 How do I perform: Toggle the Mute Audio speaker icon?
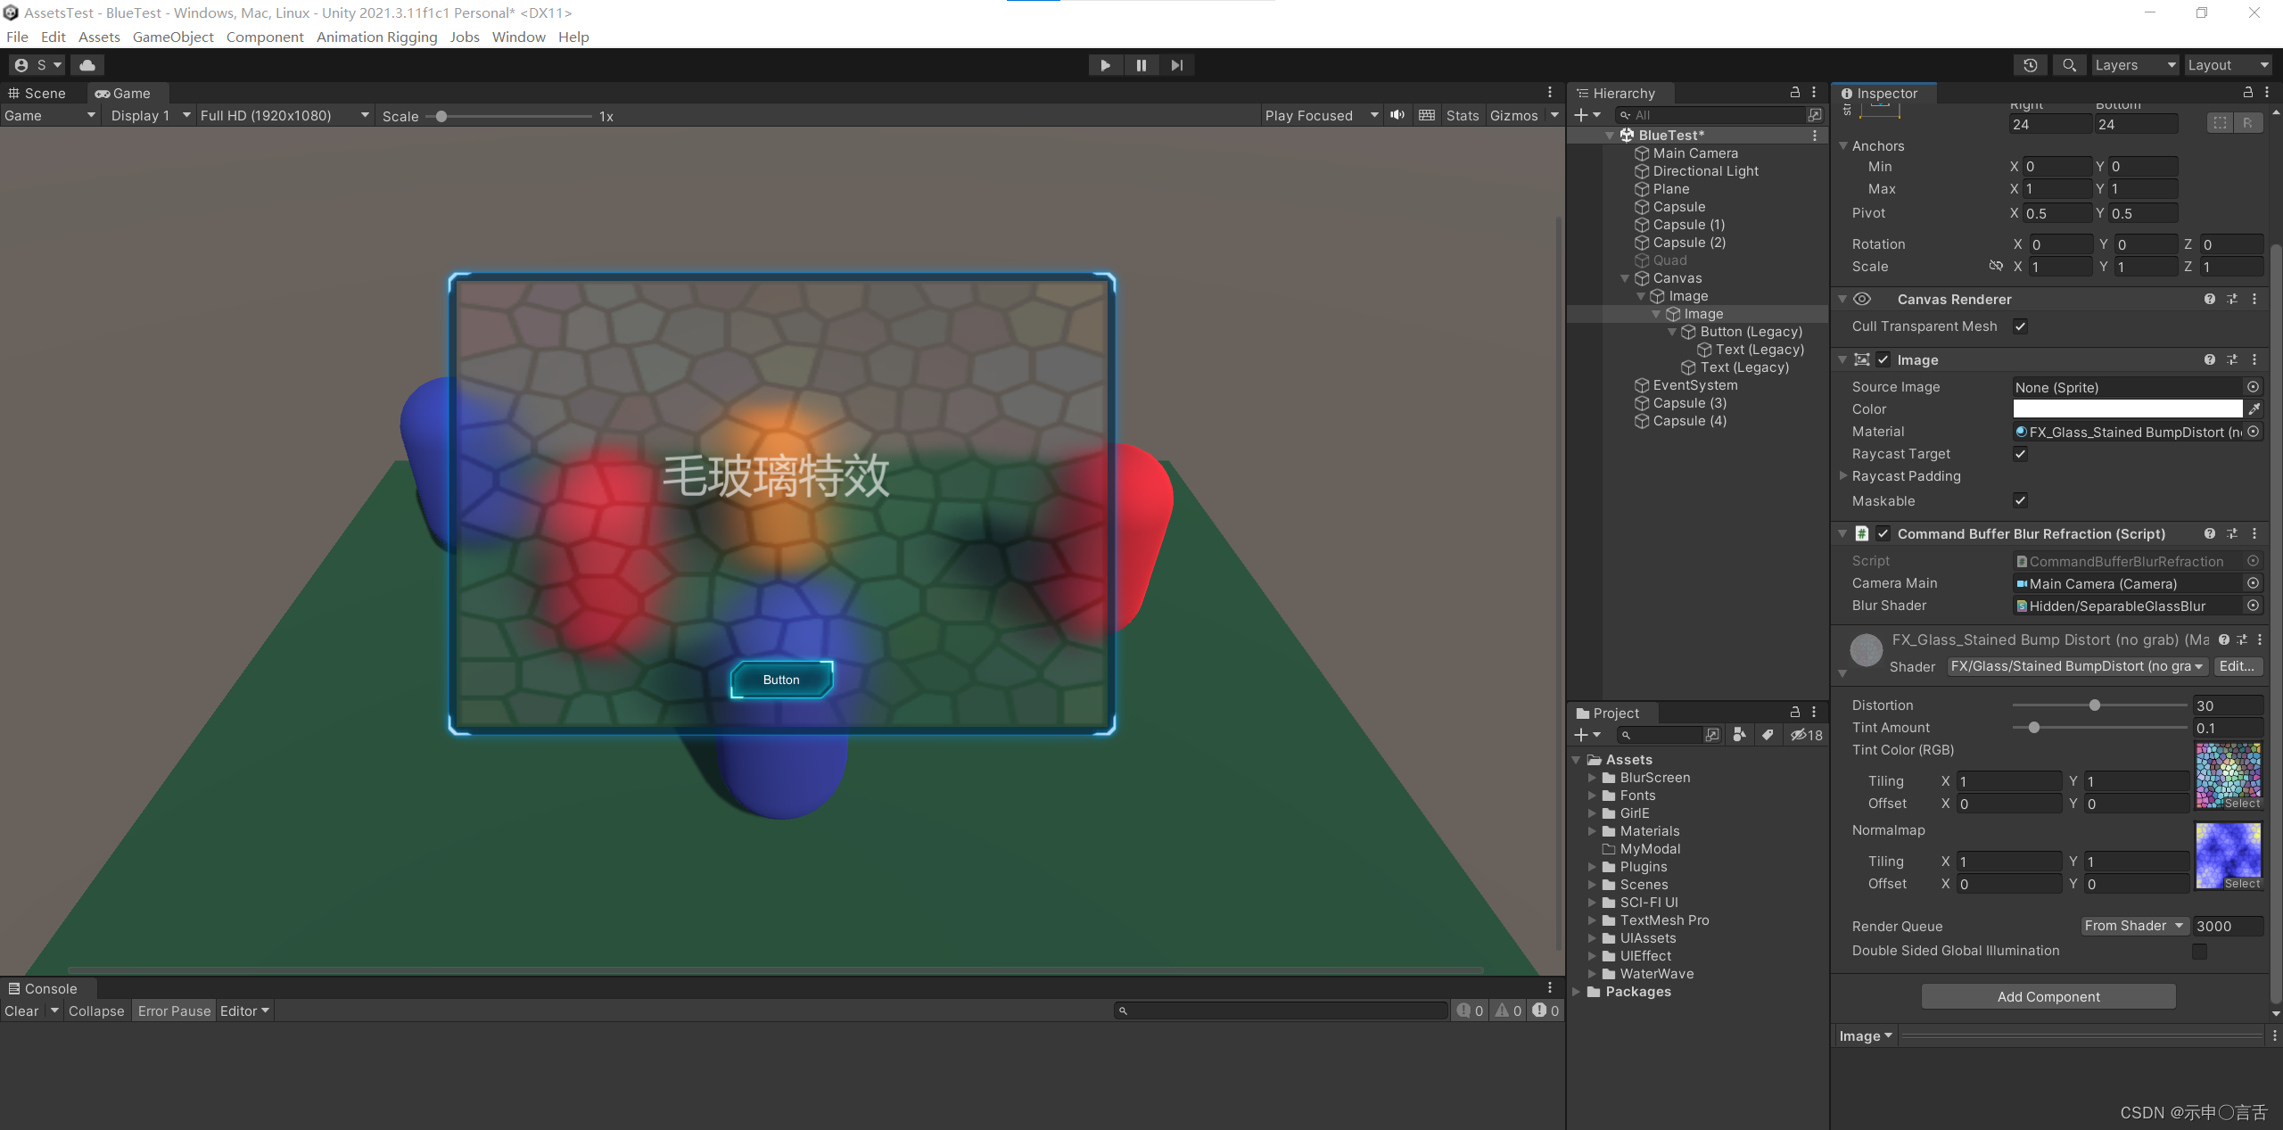tap(1397, 115)
